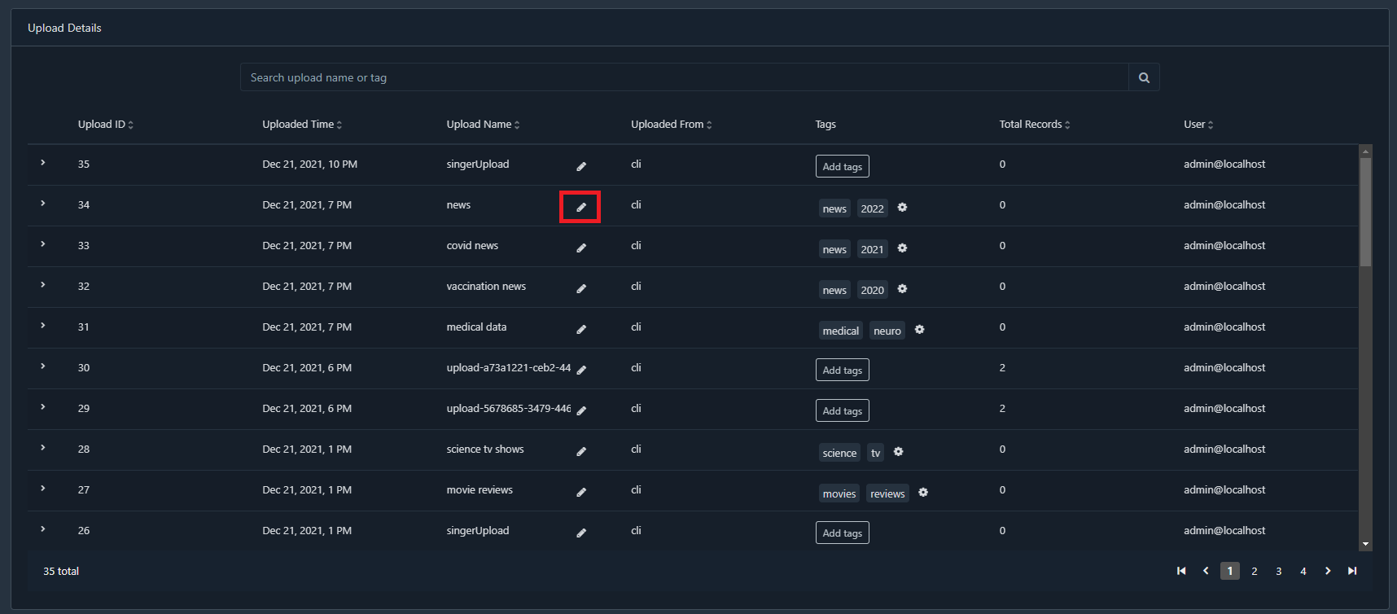
Task: Open page 3 of results
Action: (x=1279, y=571)
